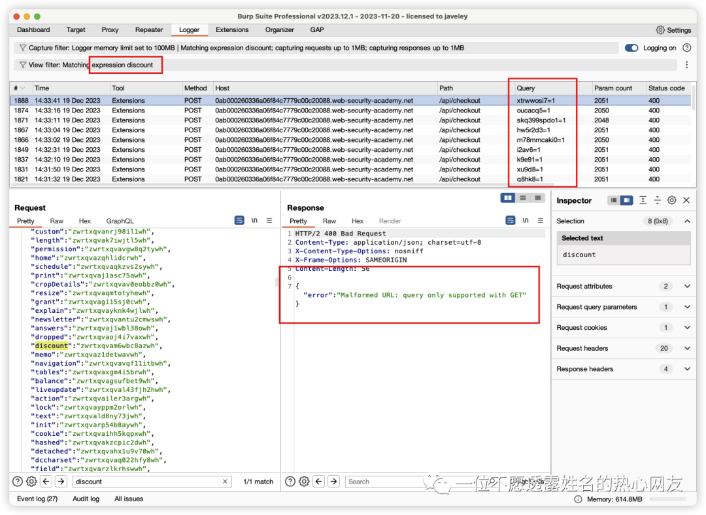The height and width of the screenshot is (515, 706).
Task: Select combined tabbed layout icon
Action: pyautogui.click(x=537, y=198)
